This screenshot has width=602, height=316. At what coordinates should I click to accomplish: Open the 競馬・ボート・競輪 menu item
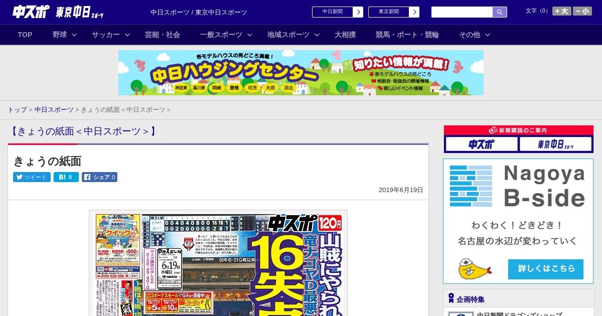407,35
